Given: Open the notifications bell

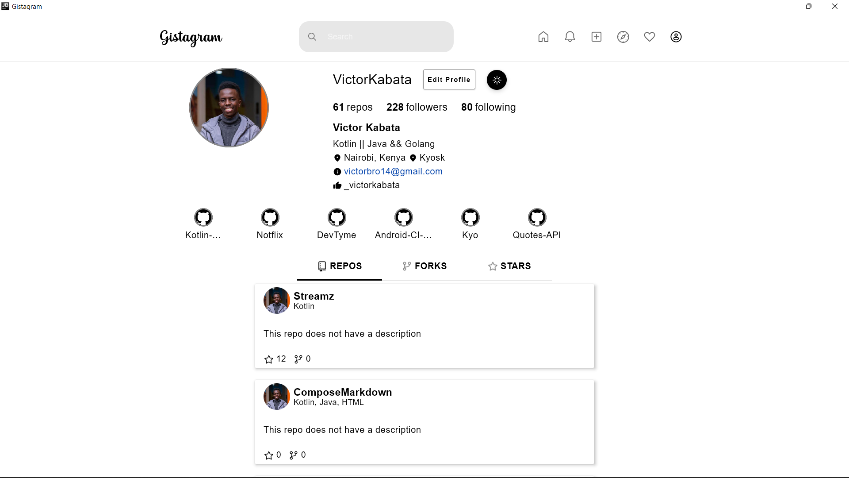Looking at the screenshot, I should [570, 37].
